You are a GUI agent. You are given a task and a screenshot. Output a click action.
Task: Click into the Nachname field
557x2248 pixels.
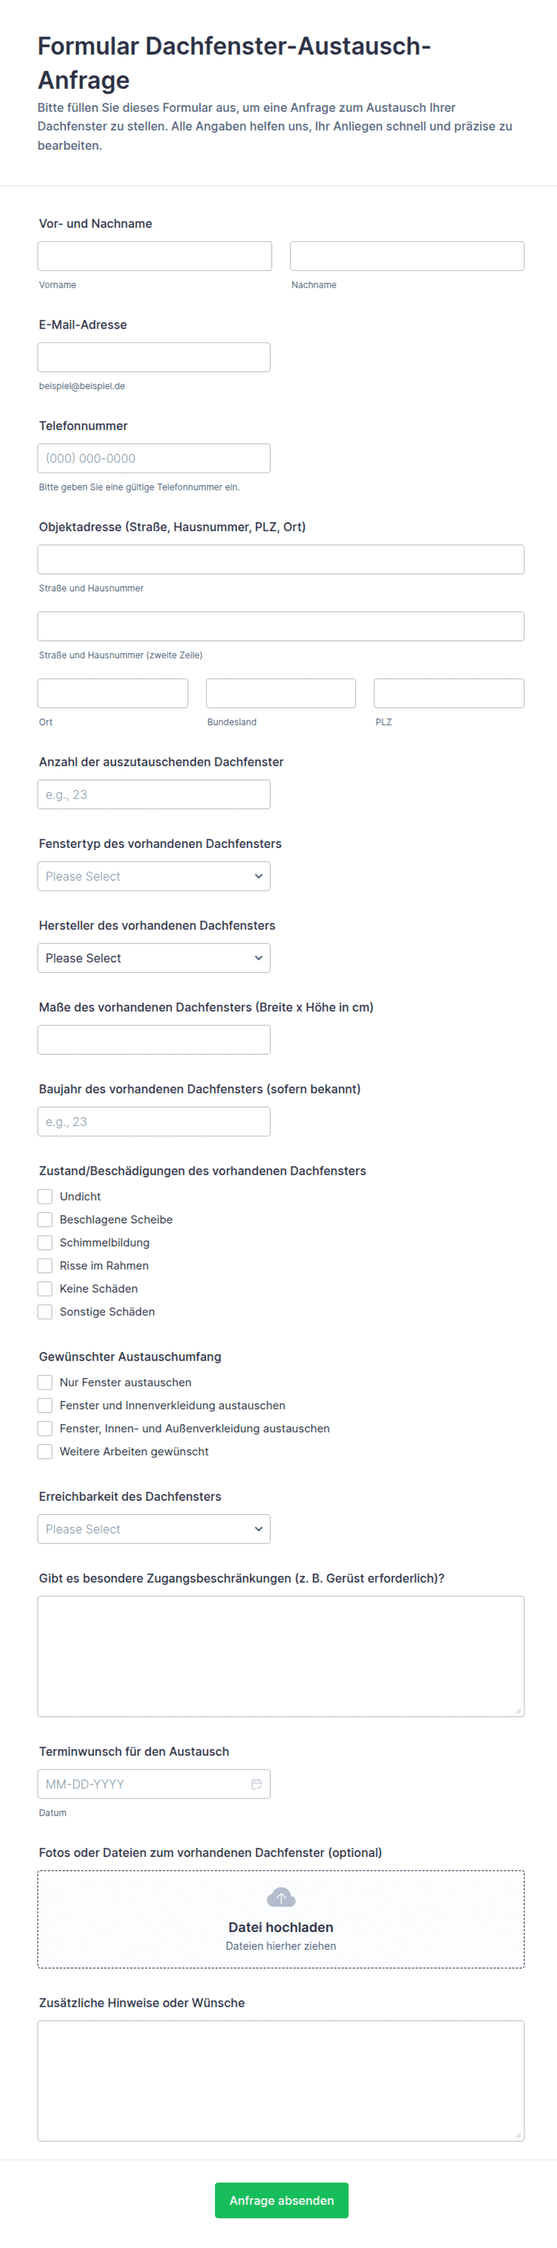(407, 255)
